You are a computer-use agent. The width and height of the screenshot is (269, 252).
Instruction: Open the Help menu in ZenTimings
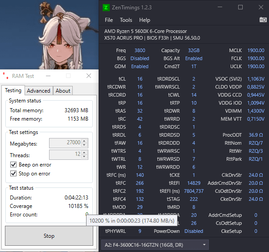click(x=145, y=20)
